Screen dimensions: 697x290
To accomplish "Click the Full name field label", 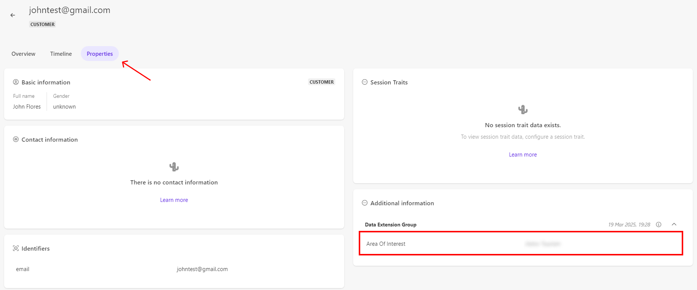I will [24, 96].
